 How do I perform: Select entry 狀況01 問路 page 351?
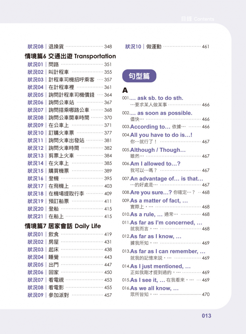69,65
